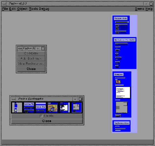The image size is (155, 146).
Task: Click the Add Bookmark button
Action: (x=31, y=59)
